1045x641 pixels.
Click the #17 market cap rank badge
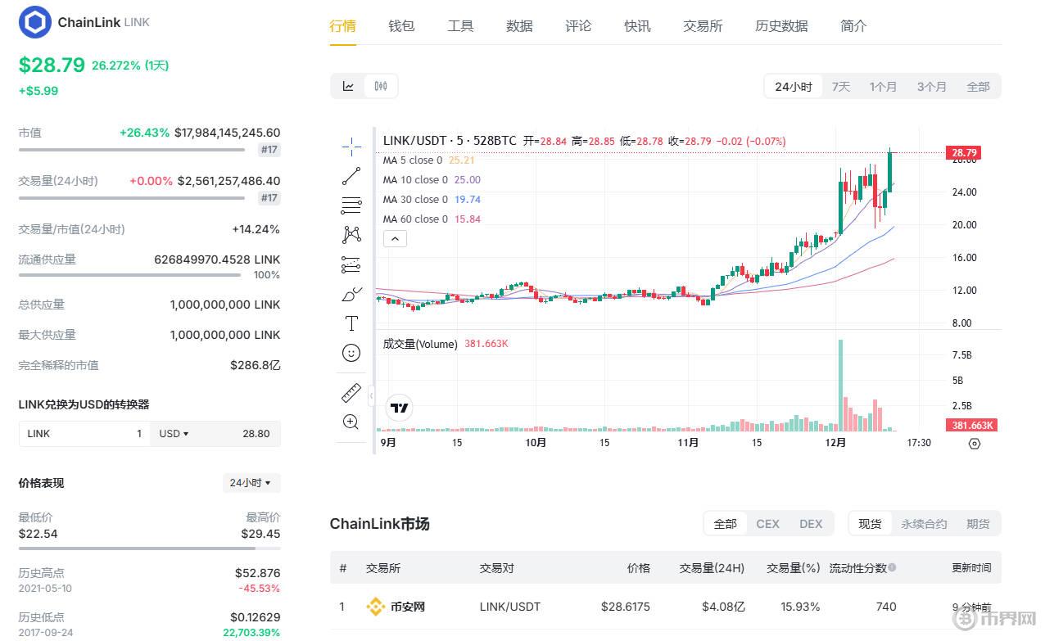pos(269,151)
